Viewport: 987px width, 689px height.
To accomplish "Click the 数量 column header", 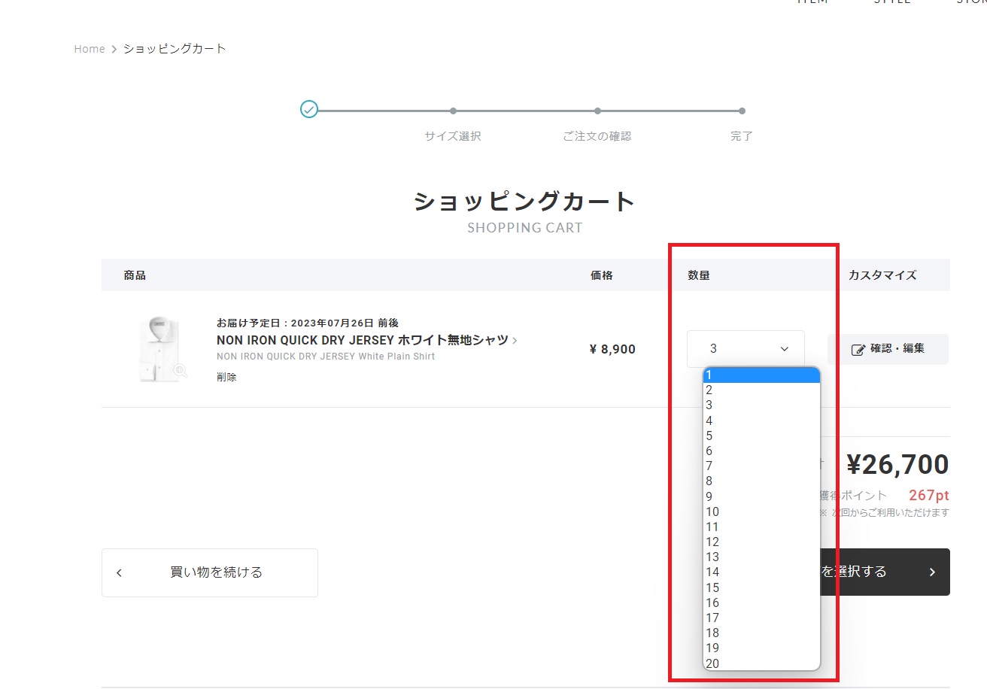I will tap(699, 275).
